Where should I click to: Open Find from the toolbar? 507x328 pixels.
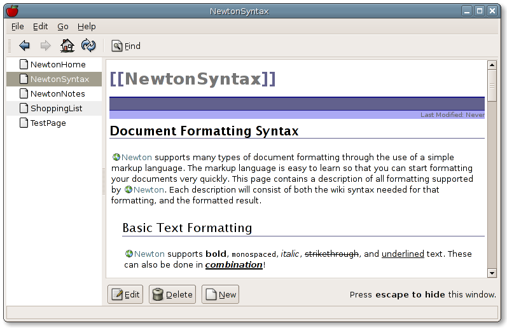126,46
